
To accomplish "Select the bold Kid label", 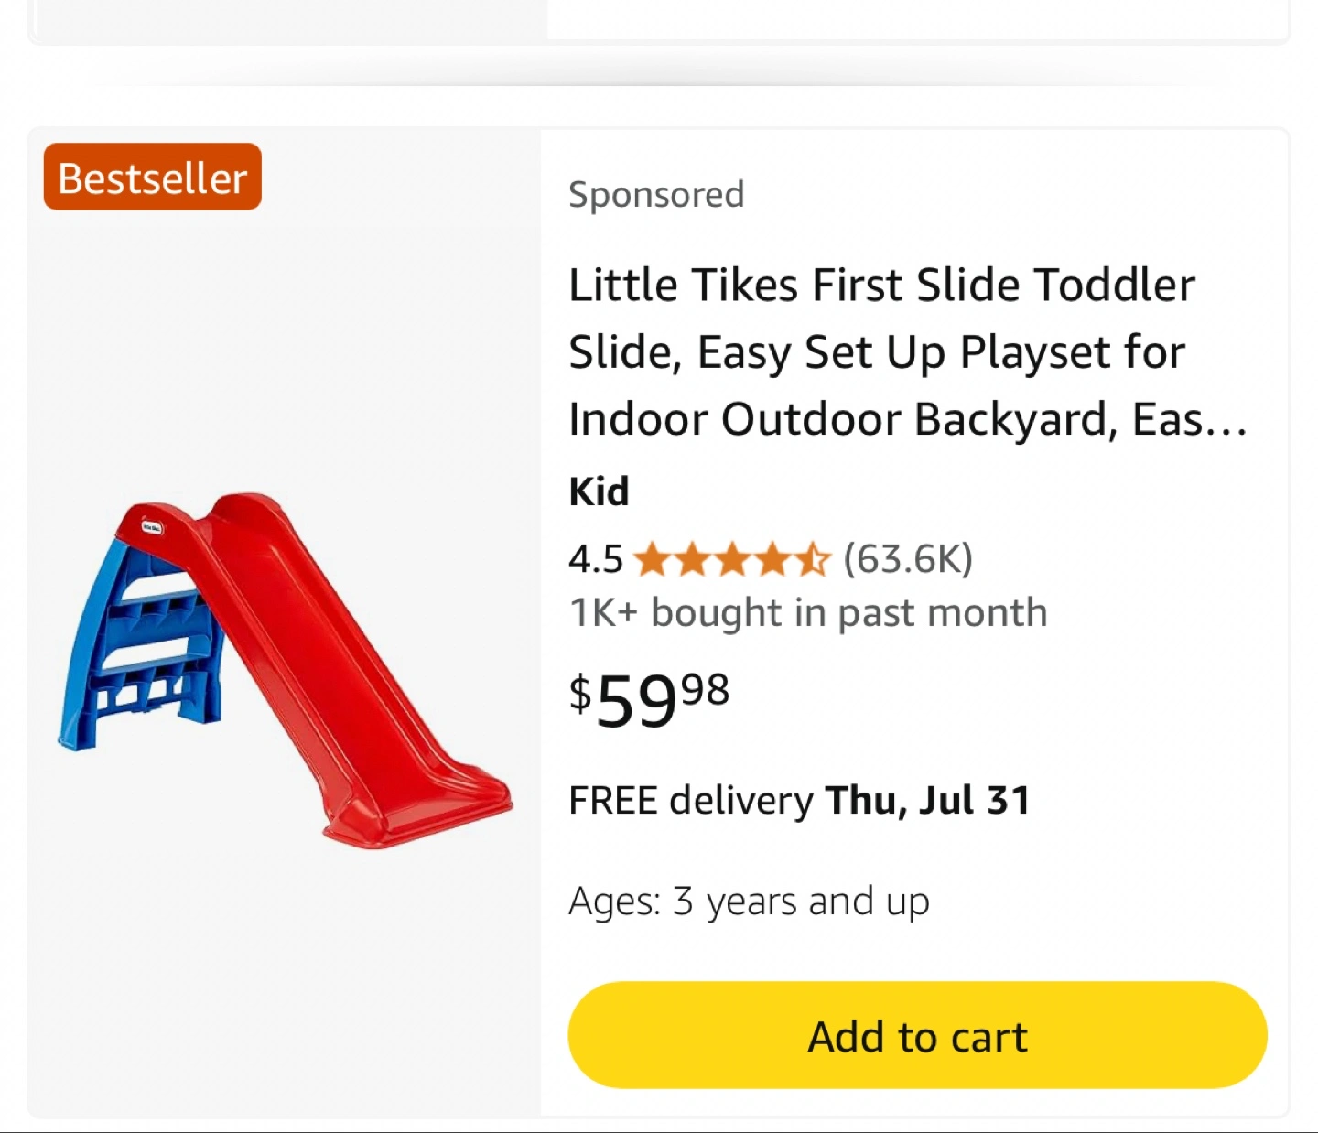I will (x=599, y=491).
